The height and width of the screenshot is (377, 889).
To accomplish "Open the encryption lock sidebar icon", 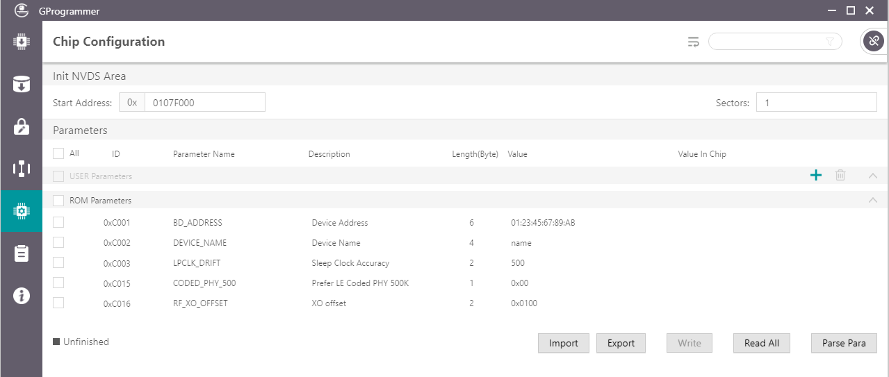I will pos(21,126).
